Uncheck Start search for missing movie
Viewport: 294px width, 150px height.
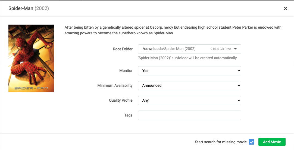pos(251,142)
